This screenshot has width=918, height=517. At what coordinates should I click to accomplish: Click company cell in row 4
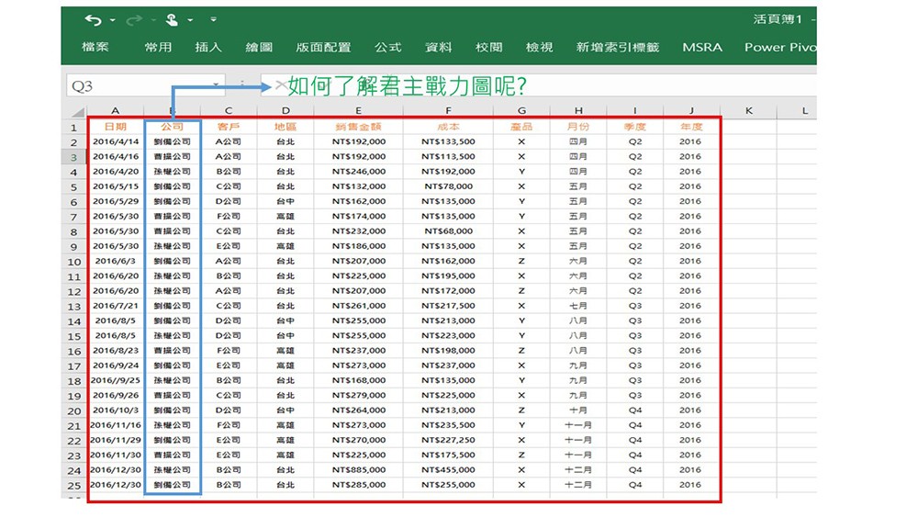[173, 172]
